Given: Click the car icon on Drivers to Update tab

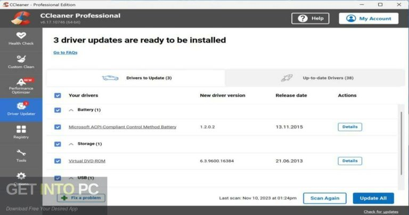Looking at the screenshot, I should [110, 78].
